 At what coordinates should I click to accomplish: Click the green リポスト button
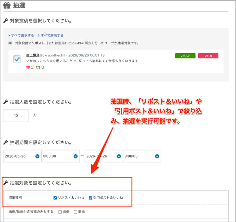185,56
